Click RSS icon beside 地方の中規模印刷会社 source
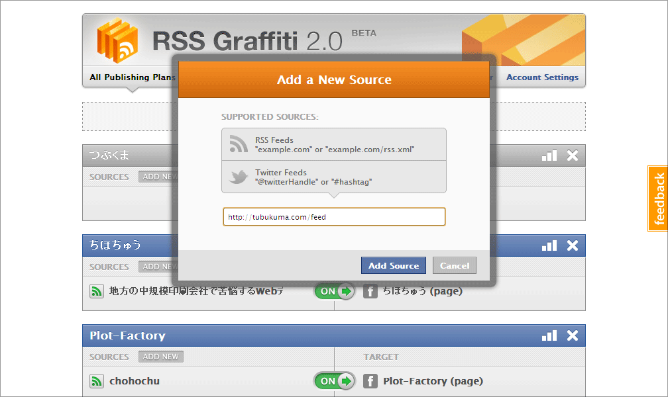This screenshot has height=397, width=668. pos(97,292)
